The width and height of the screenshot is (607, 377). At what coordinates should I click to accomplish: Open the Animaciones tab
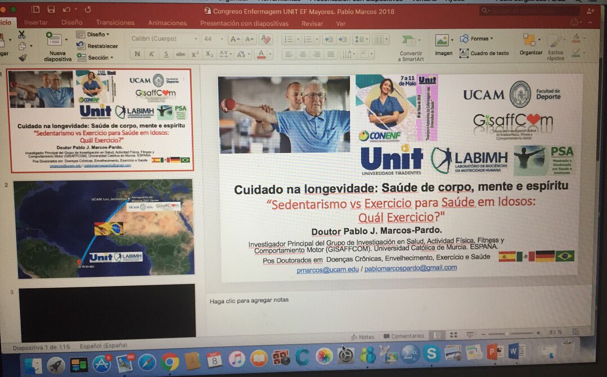point(167,23)
